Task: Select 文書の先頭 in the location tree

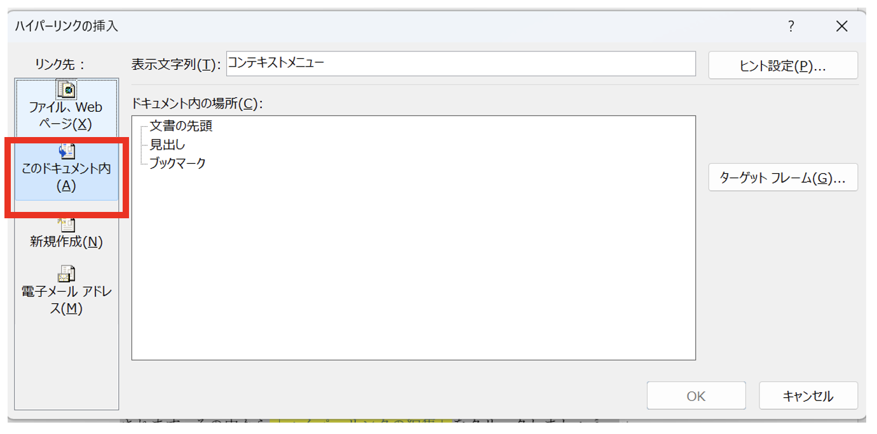Action: pos(180,126)
